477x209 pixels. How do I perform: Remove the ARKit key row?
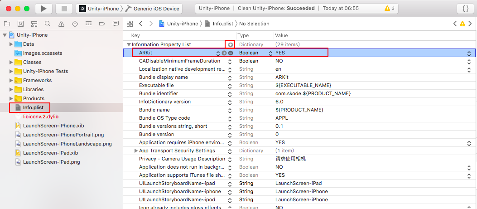[231, 53]
